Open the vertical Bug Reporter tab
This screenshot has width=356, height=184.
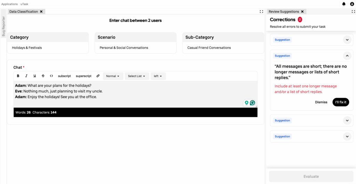3,26
